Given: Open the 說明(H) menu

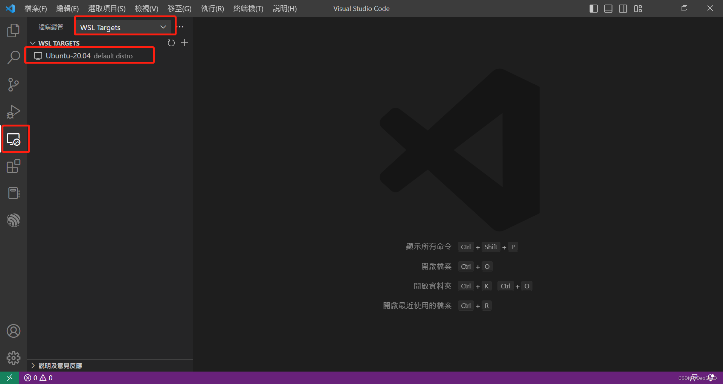Looking at the screenshot, I should pyautogui.click(x=285, y=8).
